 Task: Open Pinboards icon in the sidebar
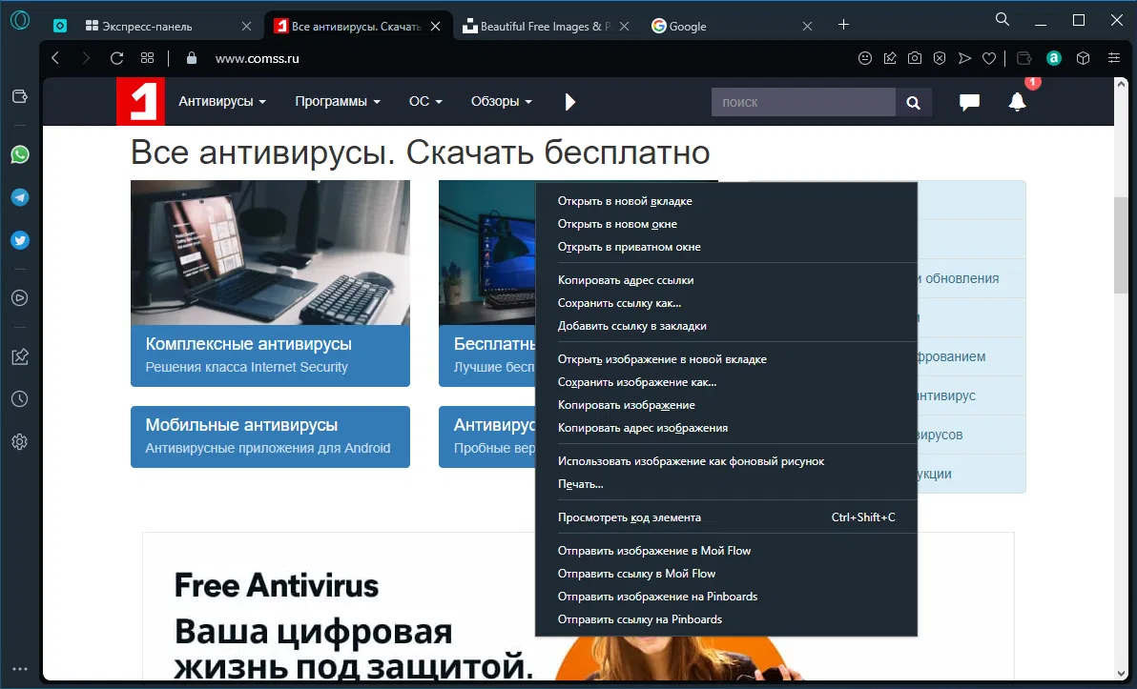click(x=20, y=355)
